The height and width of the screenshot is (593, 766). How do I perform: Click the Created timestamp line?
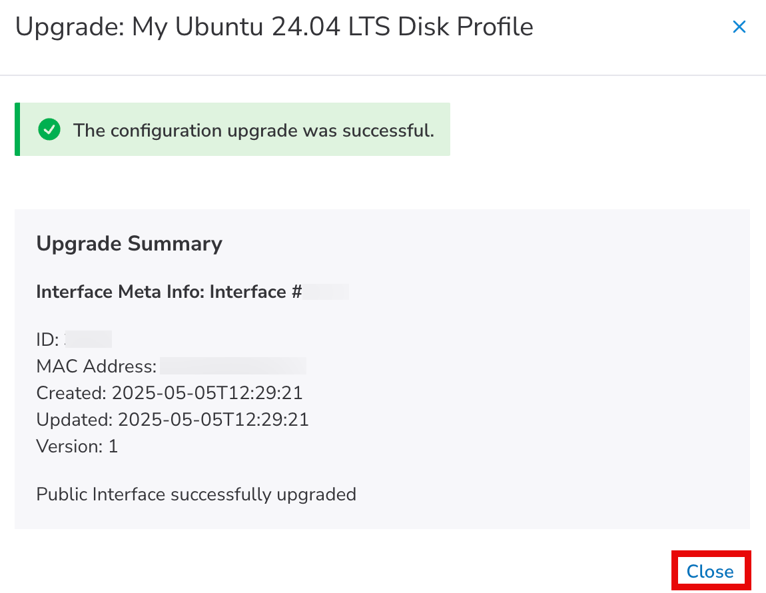[169, 393]
